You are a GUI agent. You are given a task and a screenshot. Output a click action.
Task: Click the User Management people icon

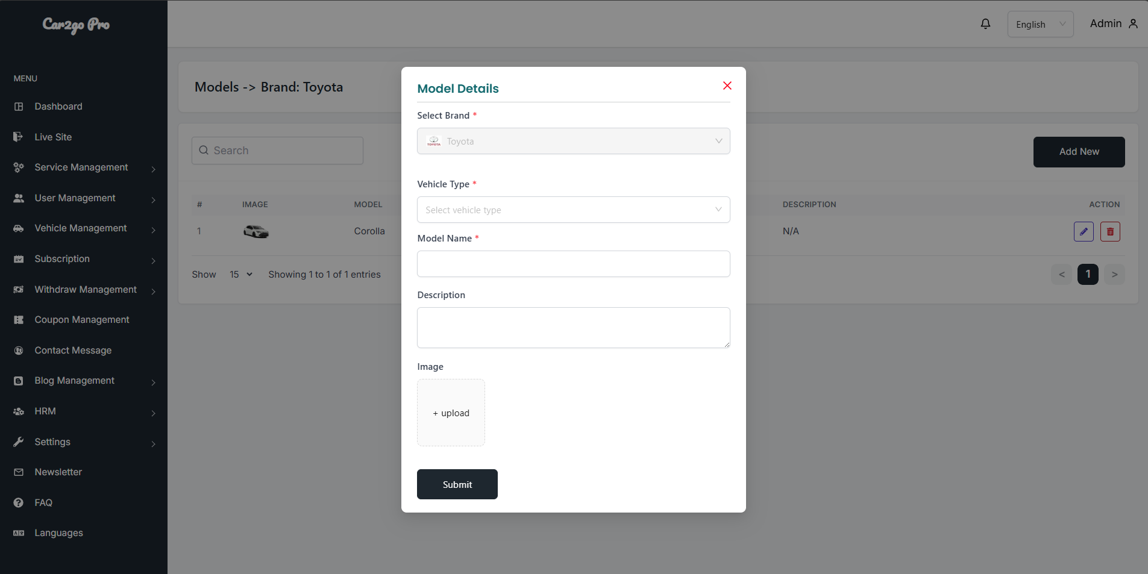[19, 198]
